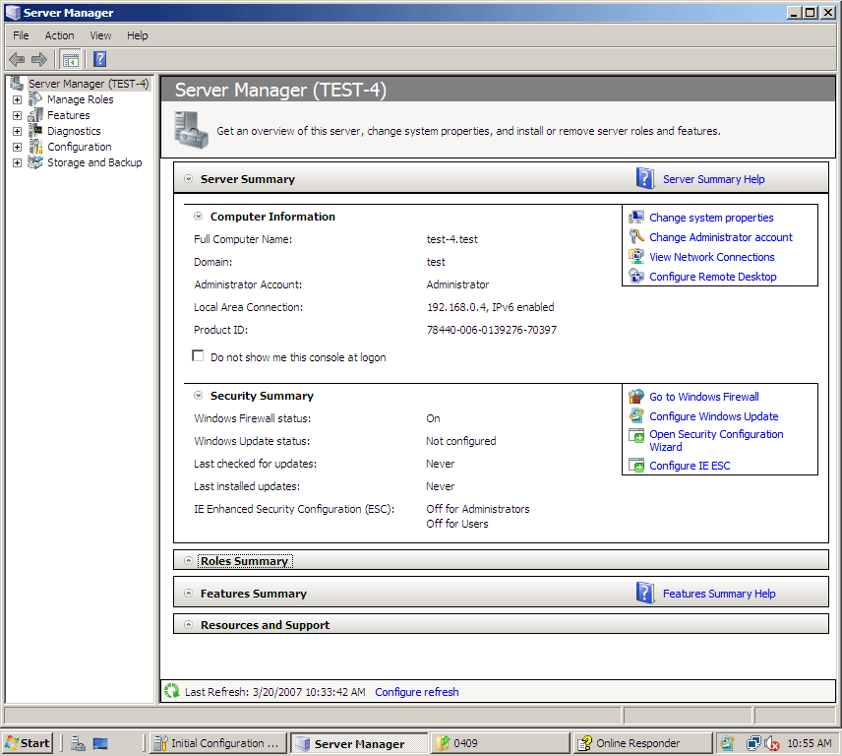Viewport: 842px width, 756px height.
Task: Open View Network Connections link
Action: pos(712,257)
